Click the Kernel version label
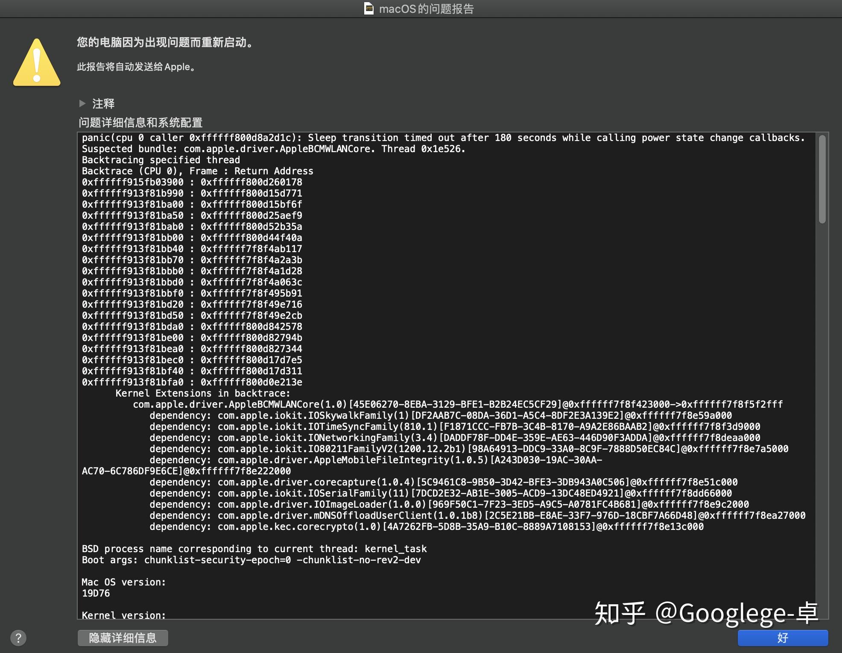Image resolution: width=842 pixels, height=653 pixels. (x=123, y=614)
